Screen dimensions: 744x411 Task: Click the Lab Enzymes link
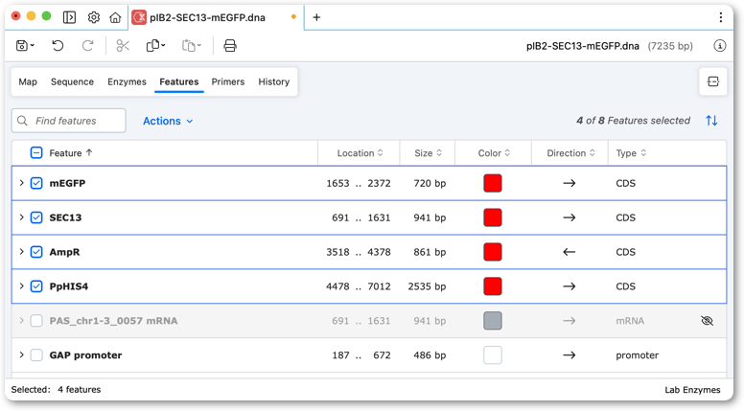tap(692, 390)
